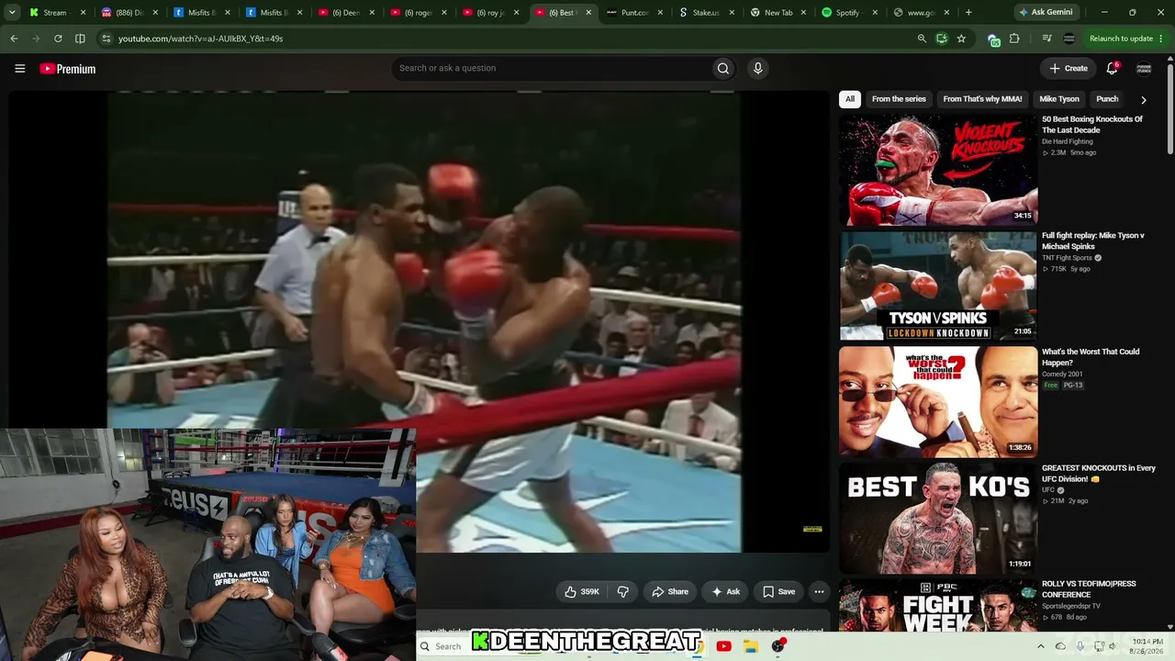Switch to the Stake.us browser tab

(699, 13)
